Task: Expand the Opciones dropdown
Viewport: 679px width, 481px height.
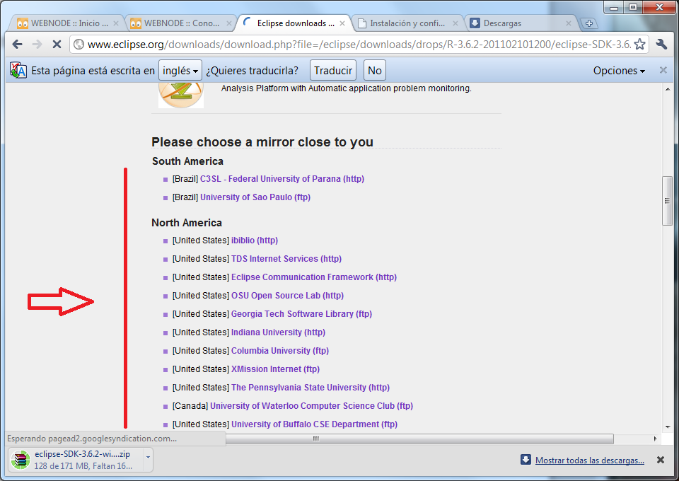Action: (619, 71)
